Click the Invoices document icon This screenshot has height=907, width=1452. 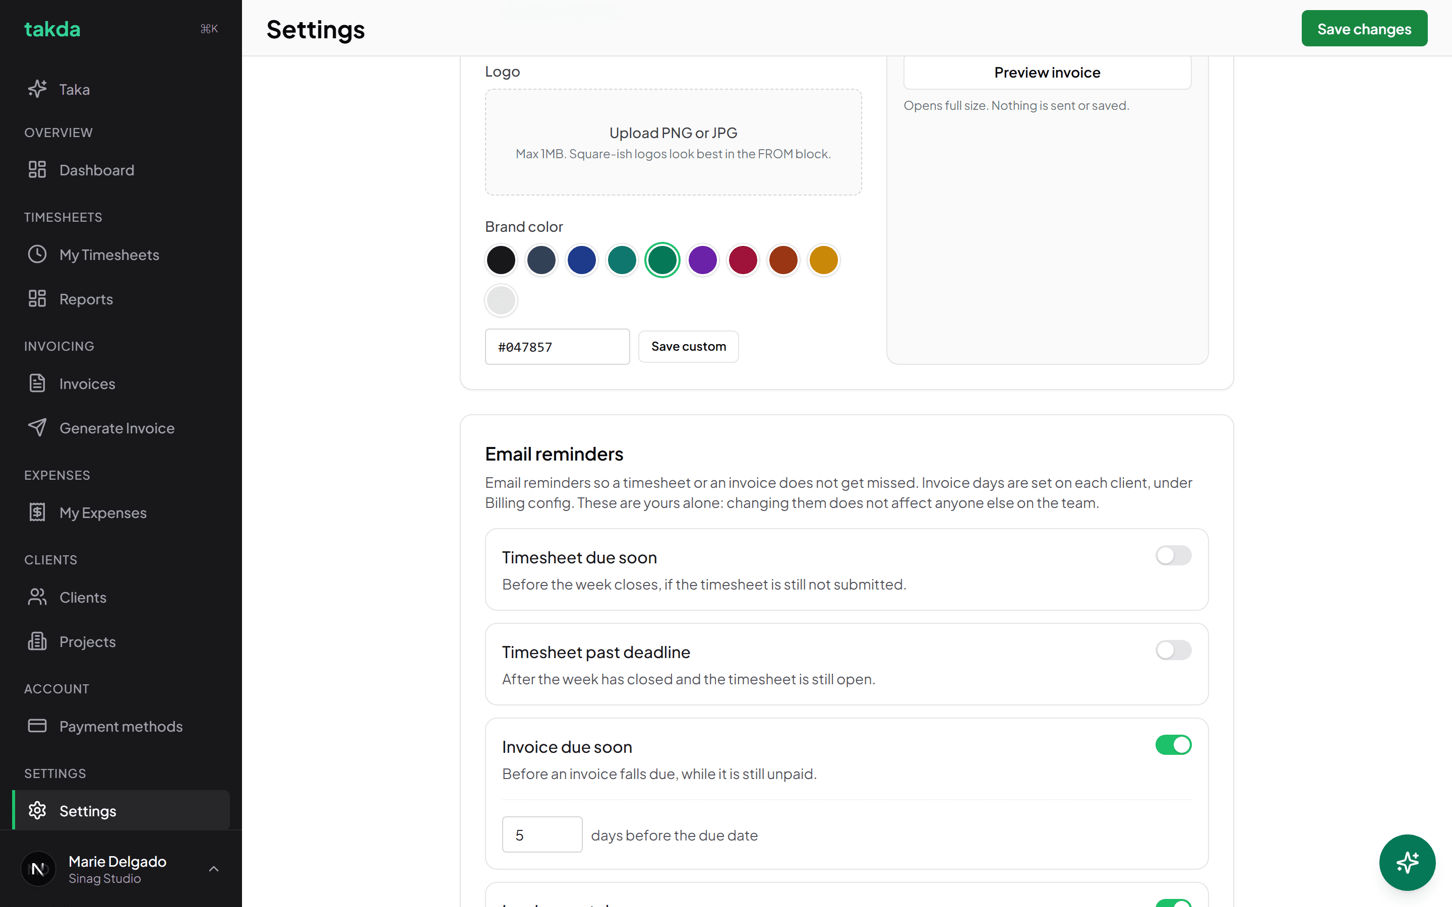tap(37, 383)
